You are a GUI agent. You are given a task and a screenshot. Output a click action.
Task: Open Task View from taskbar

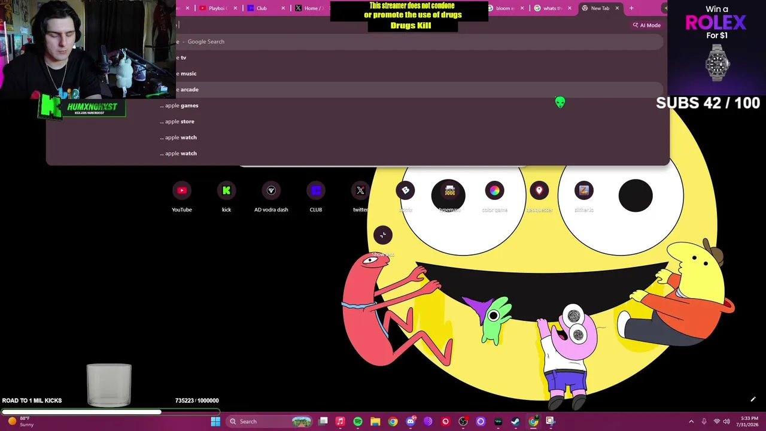coord(323,421)
